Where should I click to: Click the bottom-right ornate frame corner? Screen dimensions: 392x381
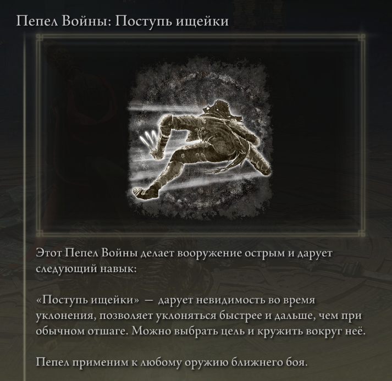tap(362, 233)
